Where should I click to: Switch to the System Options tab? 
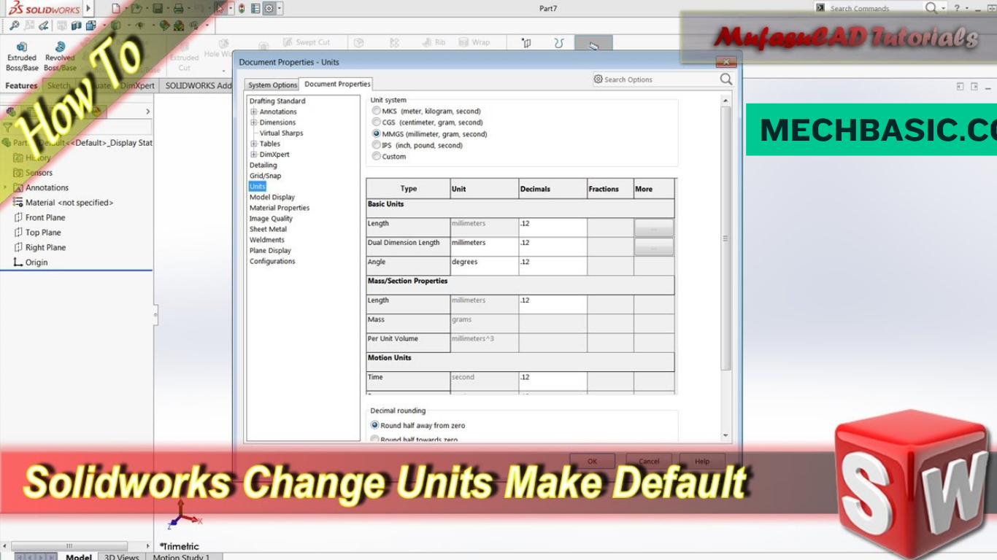pos(272,85)
